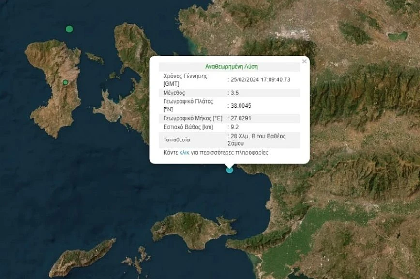Click the focal depth value 9.2
Image resolution: width=420 pixels, height=279 pixels.
[235, 127]
